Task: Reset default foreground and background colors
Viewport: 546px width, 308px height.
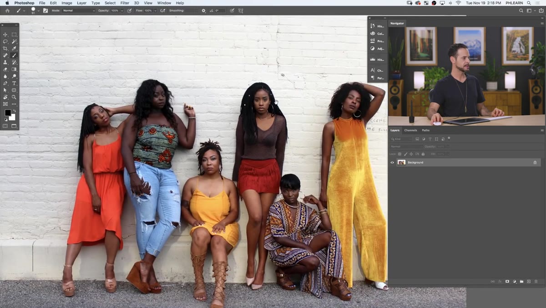Action: click(x=6, y=120)
